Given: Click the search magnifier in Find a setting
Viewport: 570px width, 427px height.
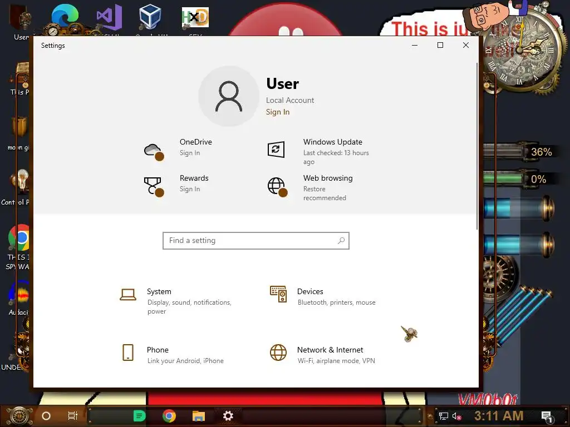Looking at the screenshot, I should [x=341, y=240].
